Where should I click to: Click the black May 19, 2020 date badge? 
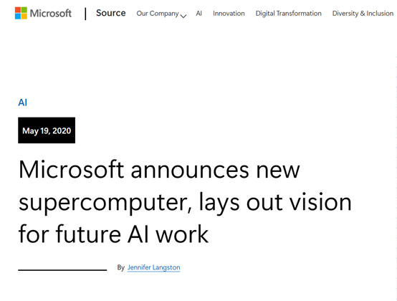tap(47, 130)
